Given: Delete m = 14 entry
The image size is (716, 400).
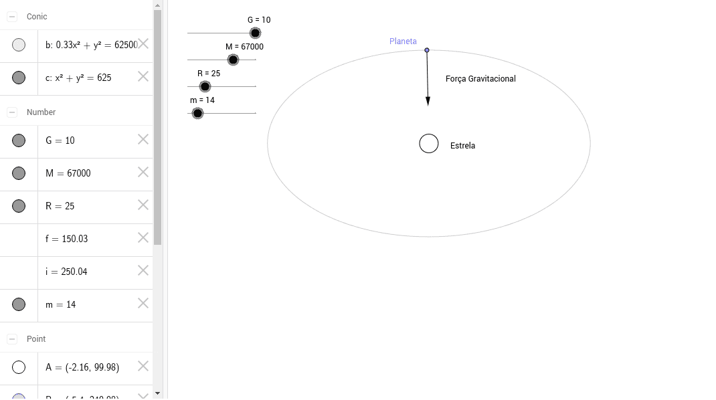Looking at the screenshot, I should pyautogui.click(x=143, y=304).
